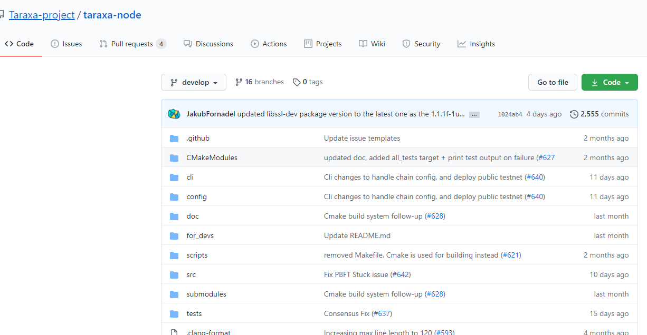Open the 'Consensus Fix' commit message

point(347,313)
